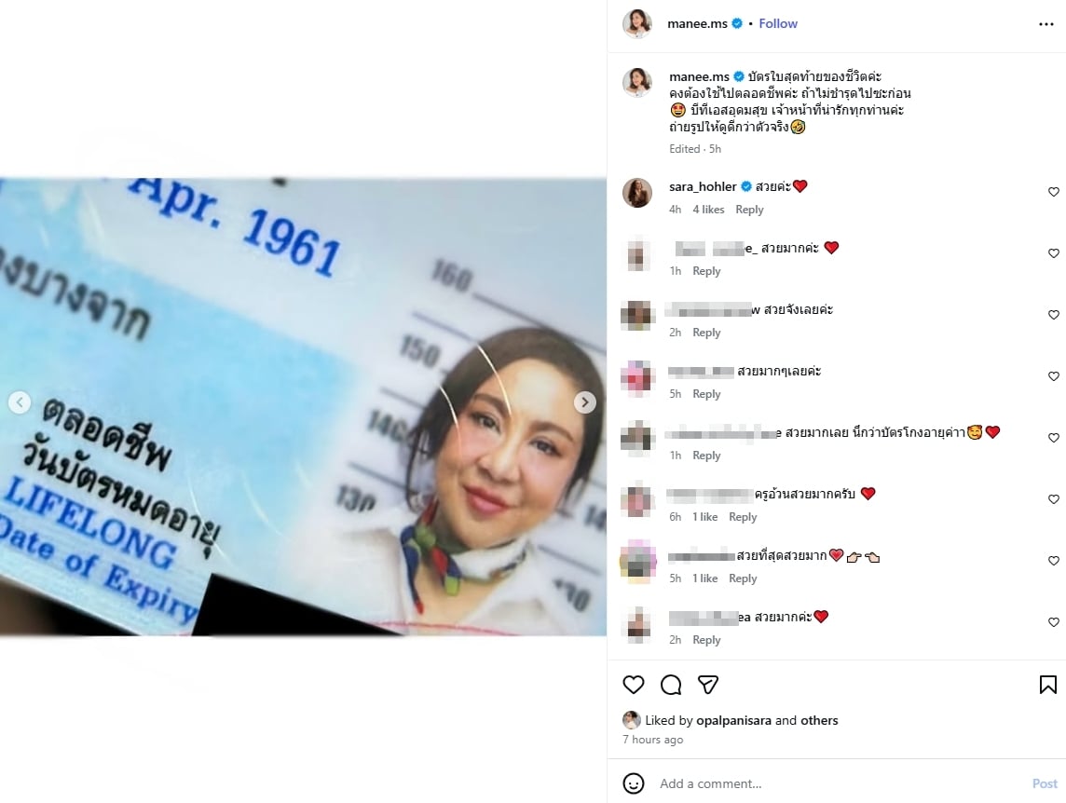Open sara_hohler profile picture

click(x=637, y=193)
